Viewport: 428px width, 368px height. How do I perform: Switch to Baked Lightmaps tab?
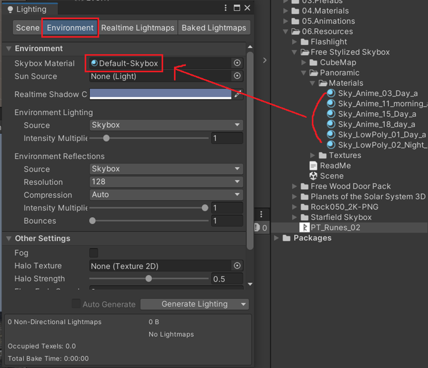(214, 28)
